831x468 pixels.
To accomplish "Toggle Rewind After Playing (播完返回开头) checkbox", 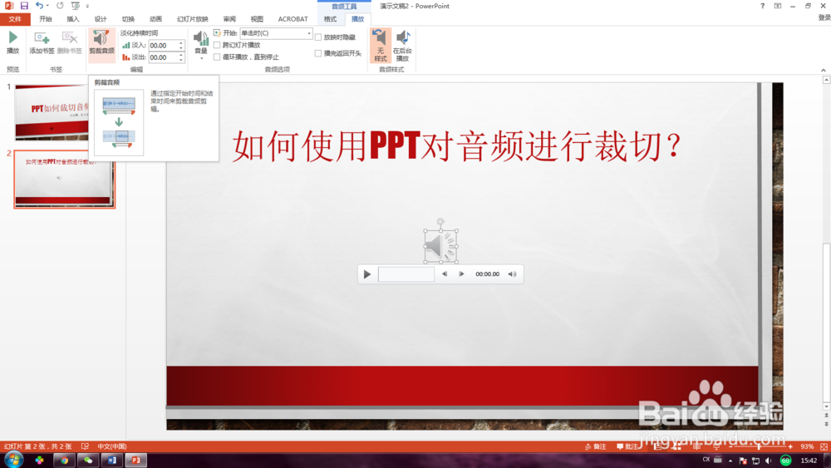I will [x=318, y=53].
